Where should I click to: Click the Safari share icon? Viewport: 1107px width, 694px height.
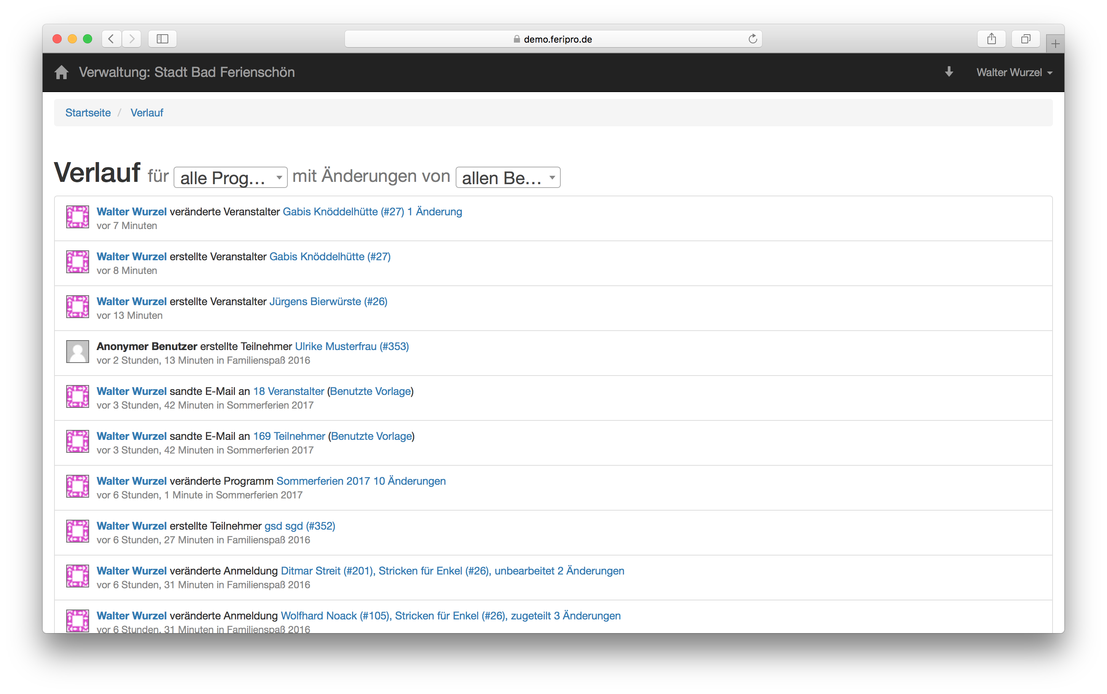point(991,39)
